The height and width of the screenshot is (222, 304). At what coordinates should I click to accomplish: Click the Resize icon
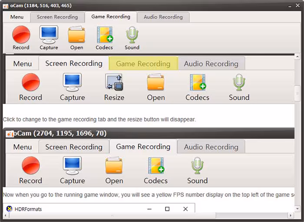click(114, 82)
